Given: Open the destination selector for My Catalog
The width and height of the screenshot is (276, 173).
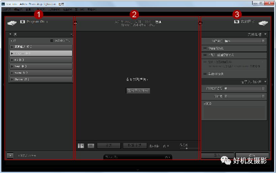Looking at the screenshot, I should click(247, 22).
